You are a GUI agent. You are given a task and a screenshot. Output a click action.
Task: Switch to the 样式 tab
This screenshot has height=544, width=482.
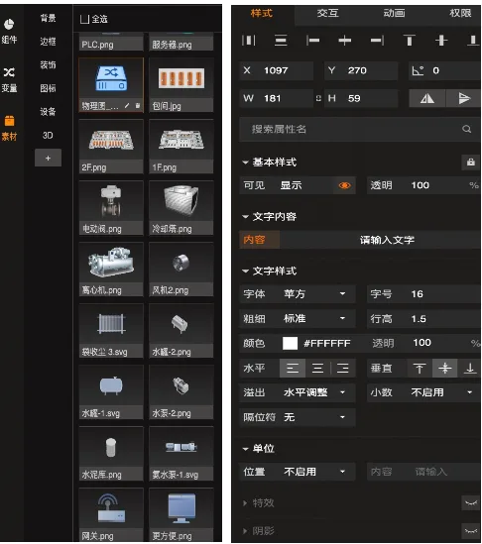[262, 14]
